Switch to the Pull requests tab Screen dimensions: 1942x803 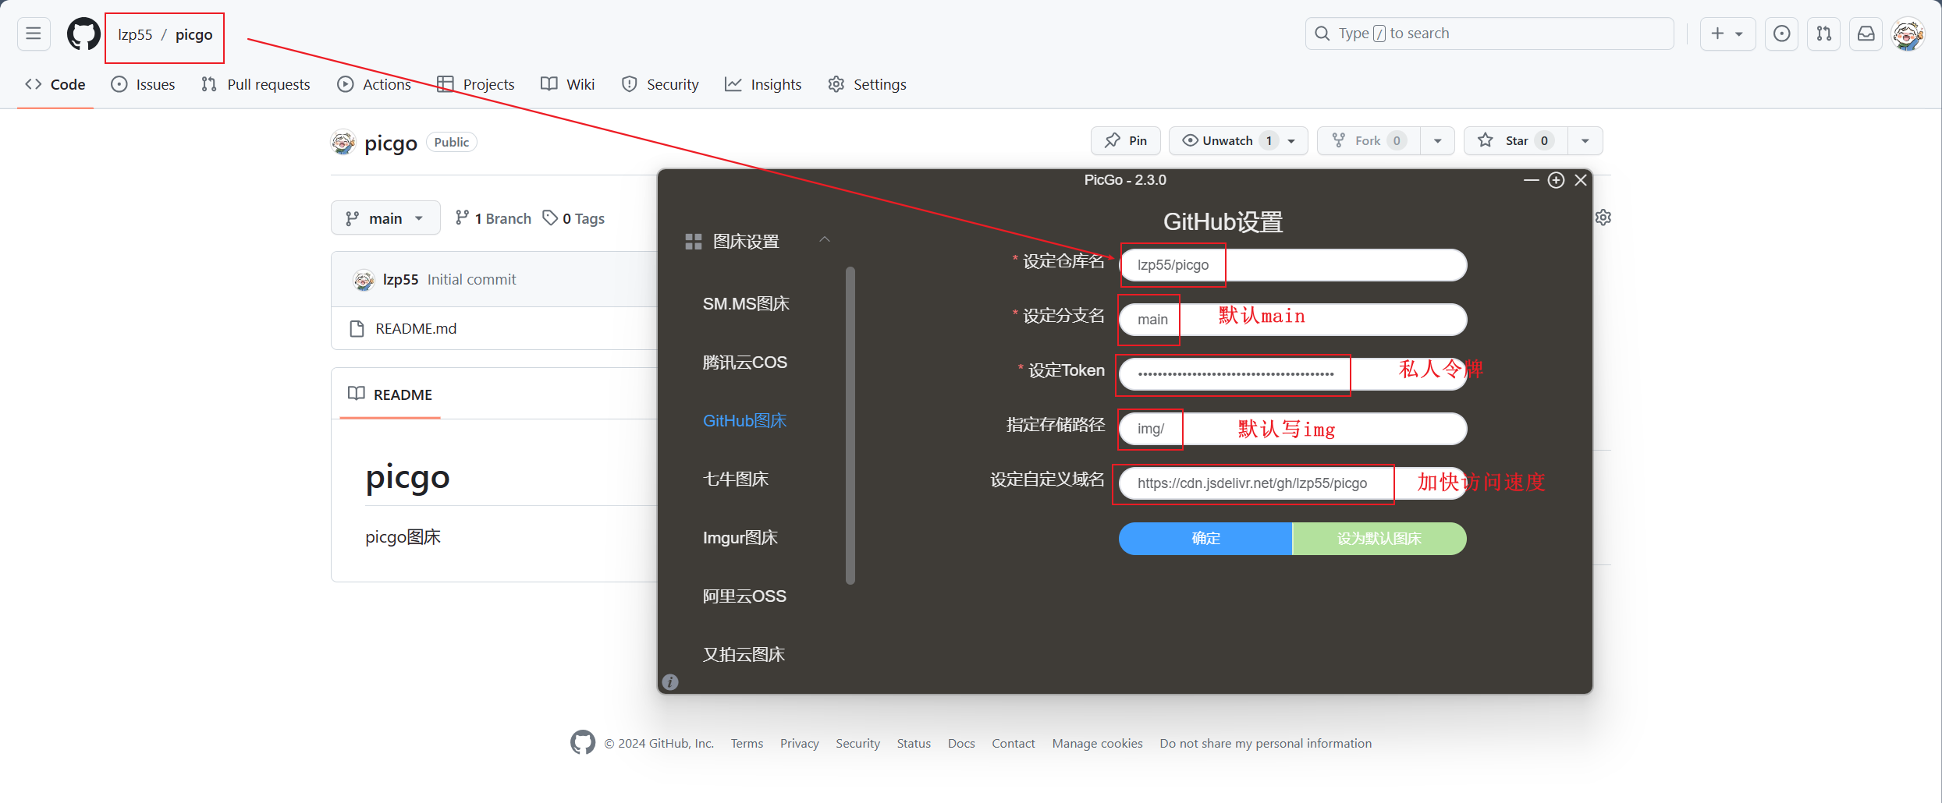256,84
